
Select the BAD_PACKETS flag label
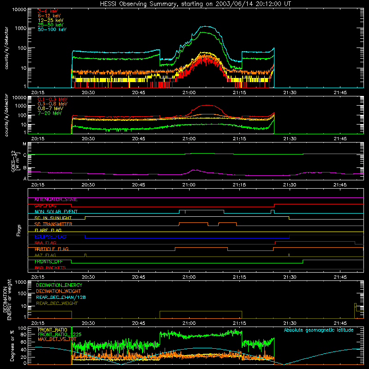click(50, 268)
